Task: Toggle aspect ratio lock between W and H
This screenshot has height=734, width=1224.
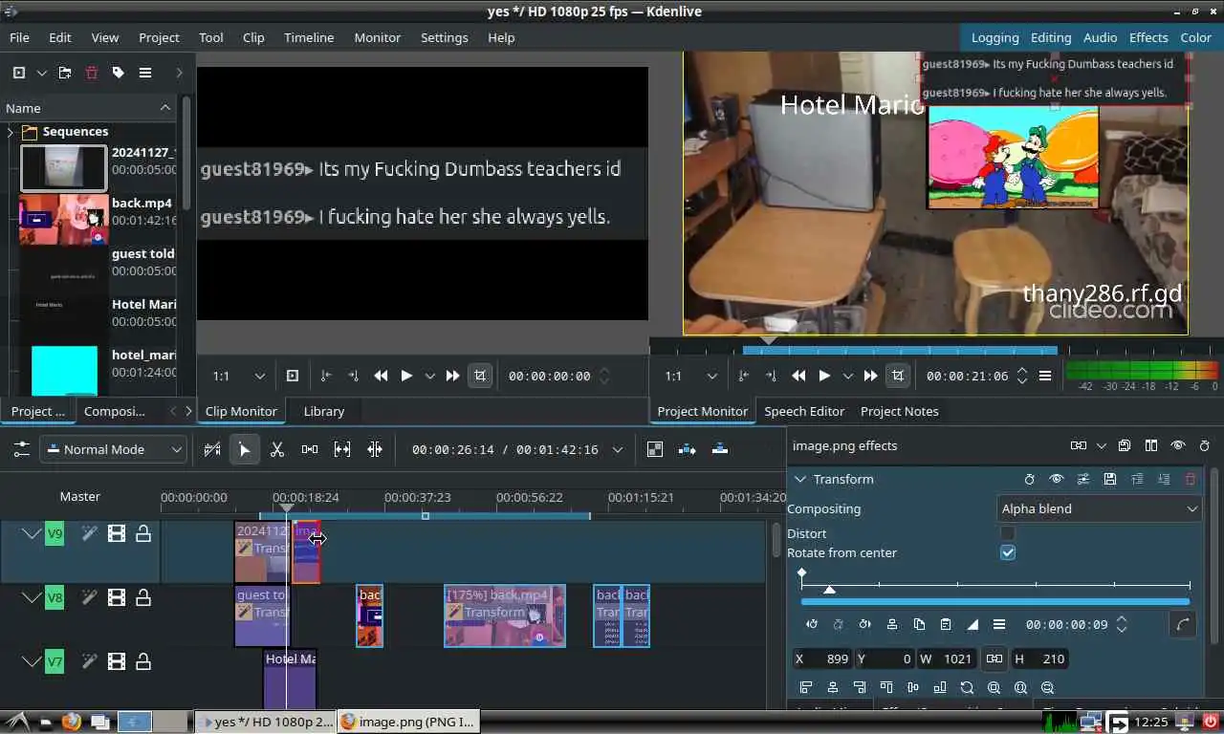Action: (994, 658)
